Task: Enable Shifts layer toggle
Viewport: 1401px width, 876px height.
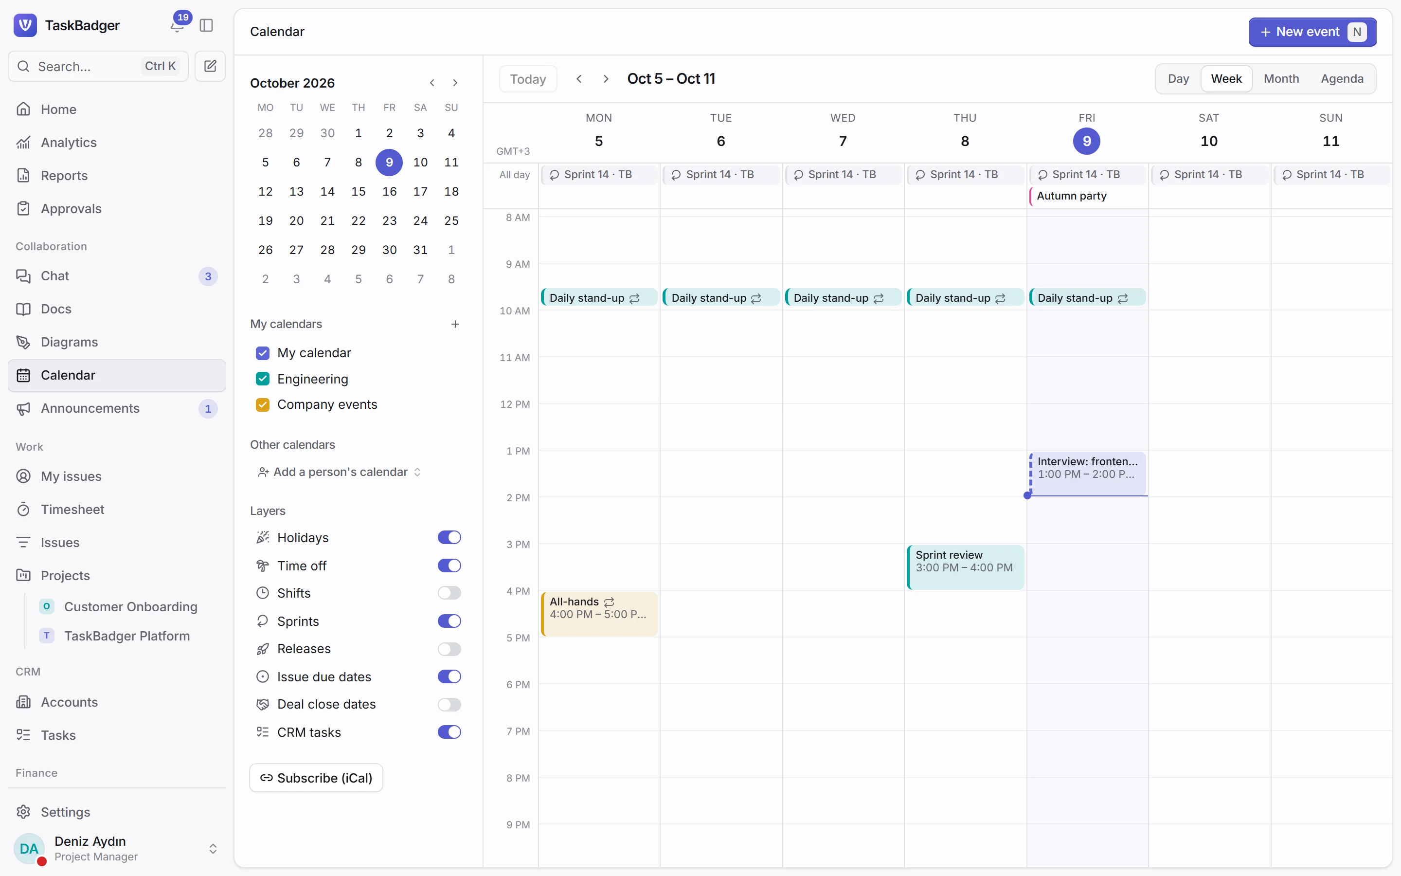Action: coord(449,593)
